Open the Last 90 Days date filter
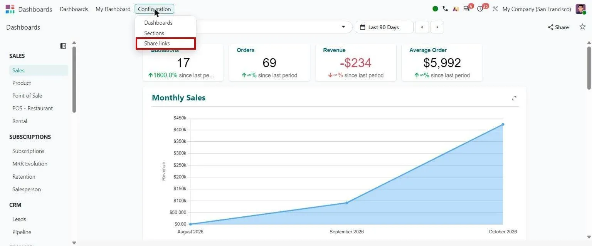The width and height of the screenshot is (592, 246). tap(384, 27)
